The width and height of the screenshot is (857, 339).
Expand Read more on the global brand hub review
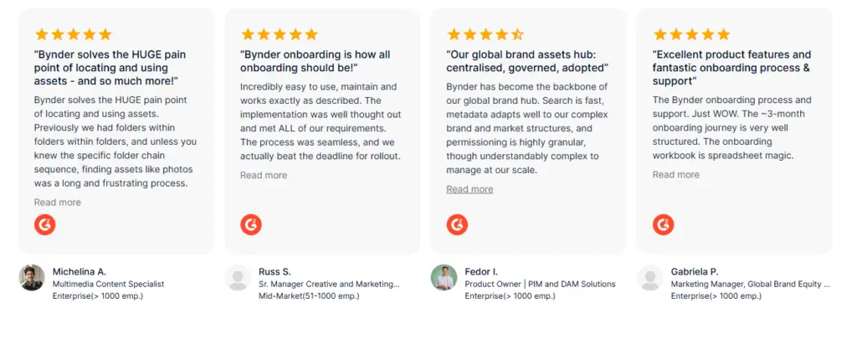(470, 189)
